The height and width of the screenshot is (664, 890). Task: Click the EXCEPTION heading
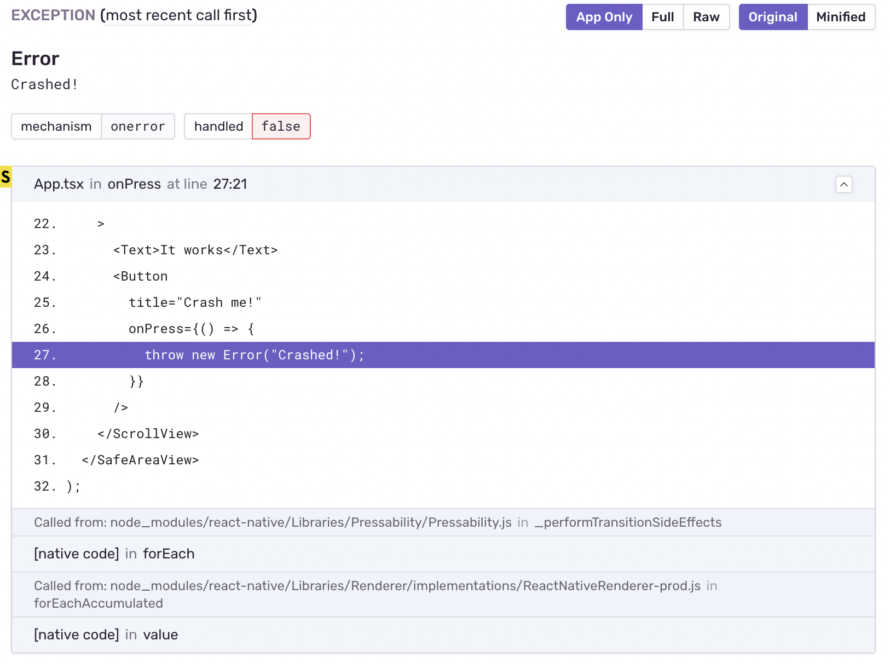point(53,15)
